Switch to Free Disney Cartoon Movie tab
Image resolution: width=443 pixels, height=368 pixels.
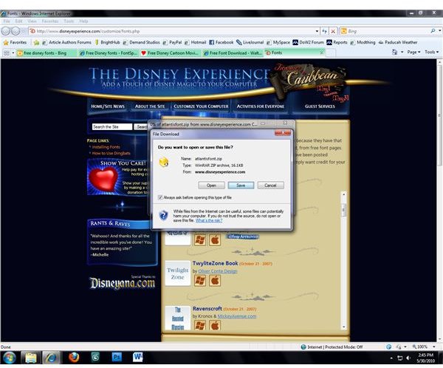[x=171, y=53]
